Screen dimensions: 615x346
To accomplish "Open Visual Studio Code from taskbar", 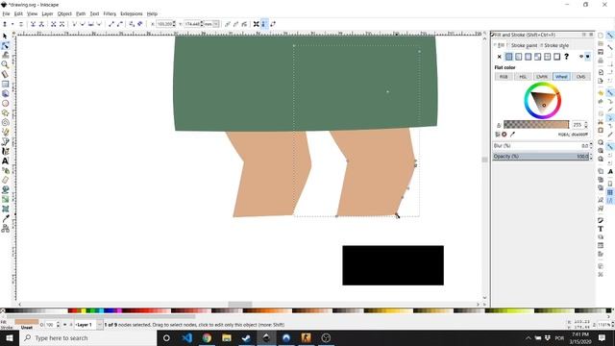I will point(186,337).
